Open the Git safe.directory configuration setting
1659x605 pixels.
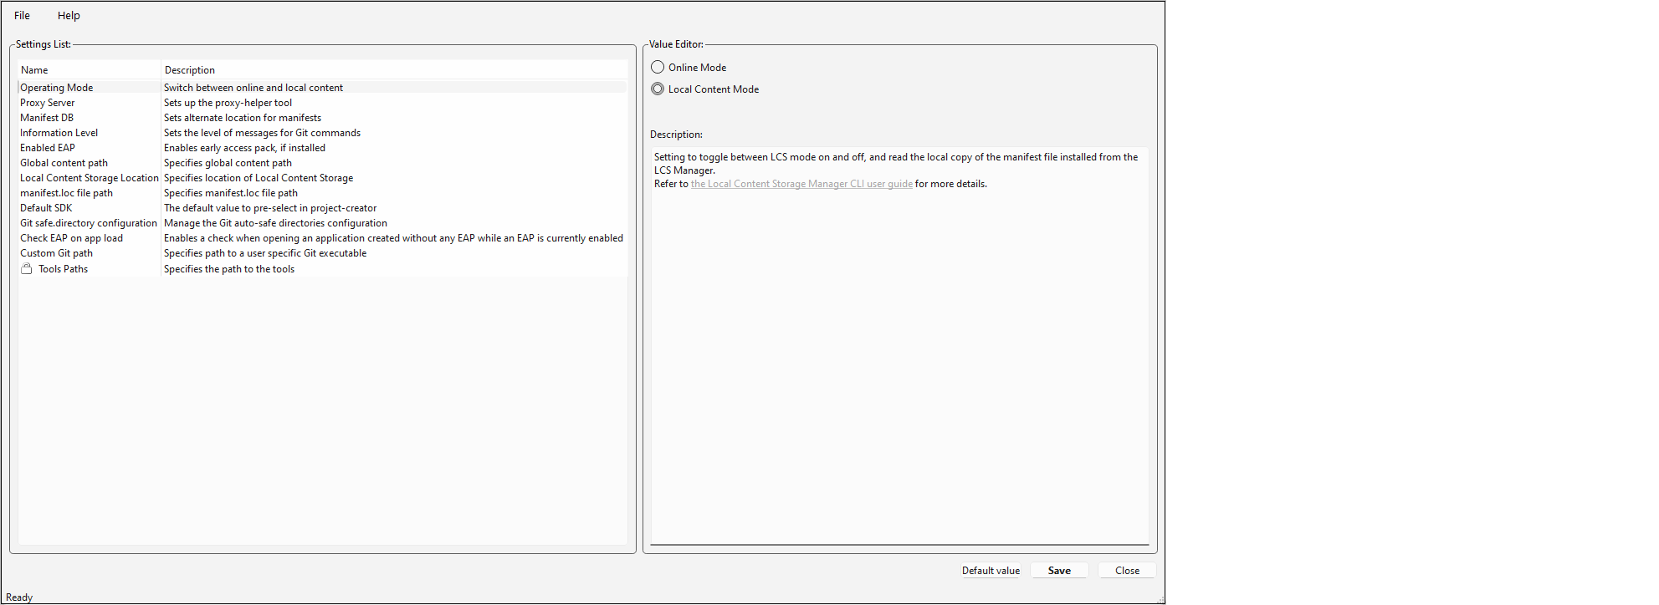click(x=89, y=223)
